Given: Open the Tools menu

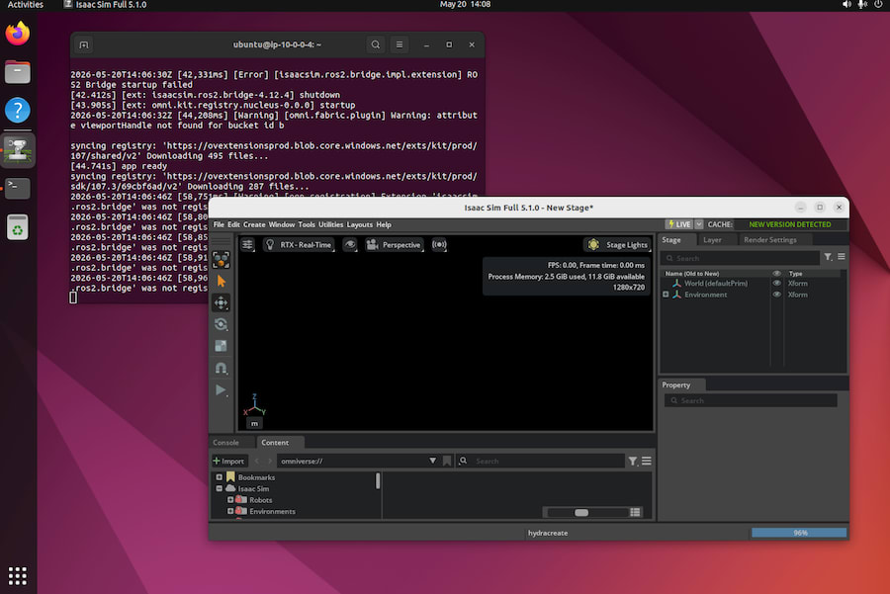Looking at the screenshot, I should 307,224.
